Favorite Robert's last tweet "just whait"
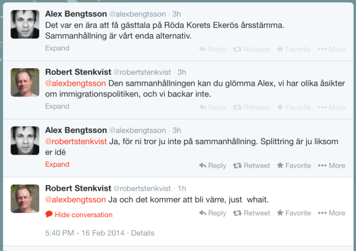Screen dimensions: 356x251 click(294, 213)
